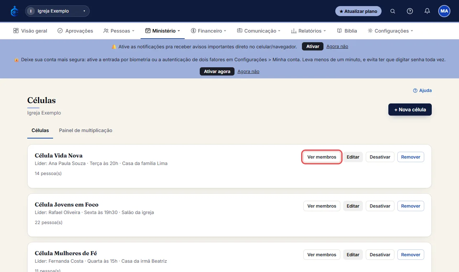
Task: Click the search magnifier icon in header
Action: click(x=393, y=11)
